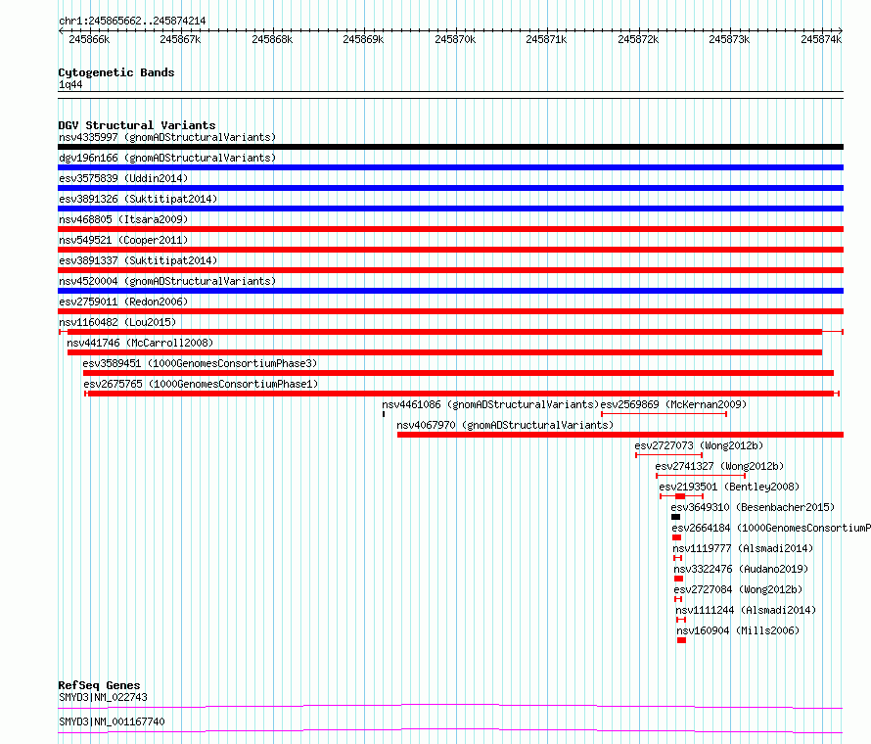This screenshot has width=871, height=744.
Task: Click the esv2569869 (McKernan2009) label
Action: click(673, 404)
